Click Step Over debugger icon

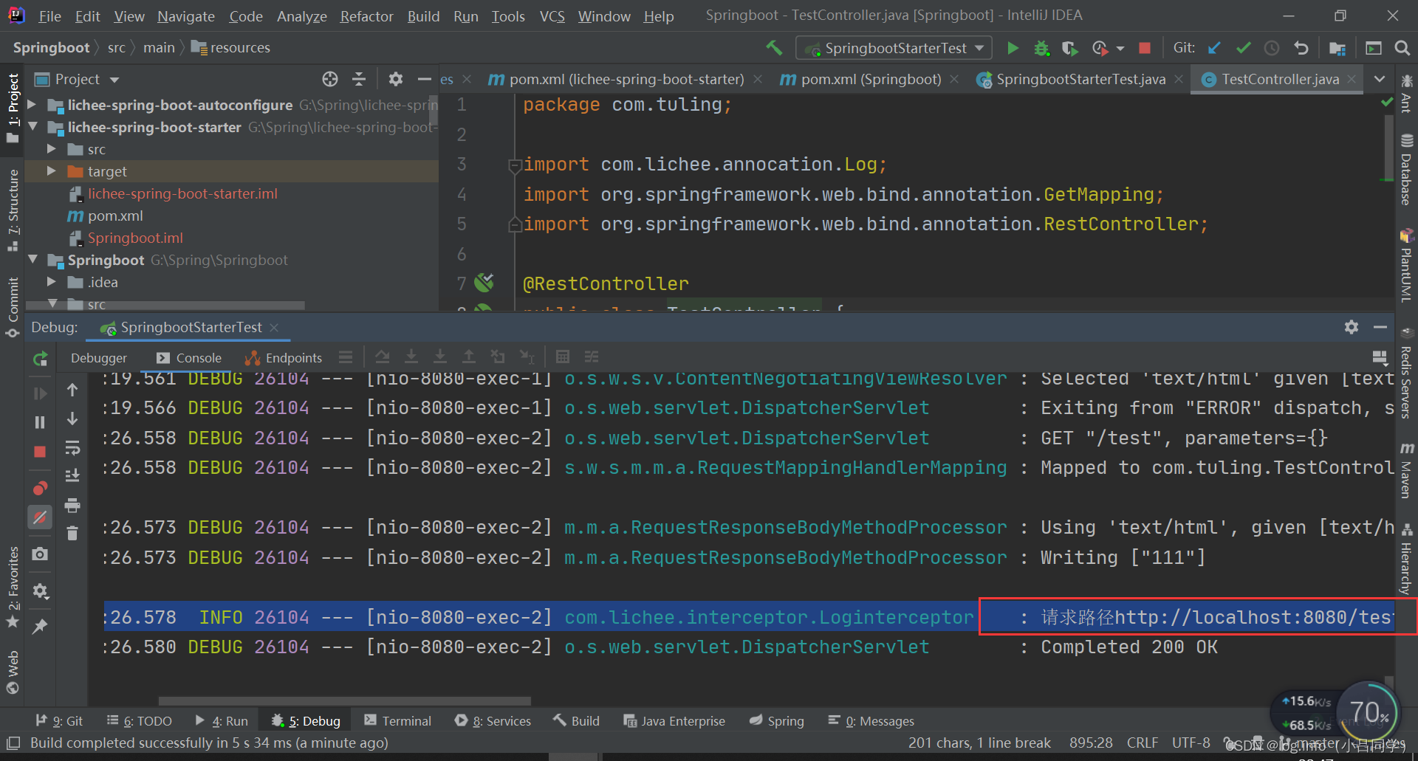(383, 357)
